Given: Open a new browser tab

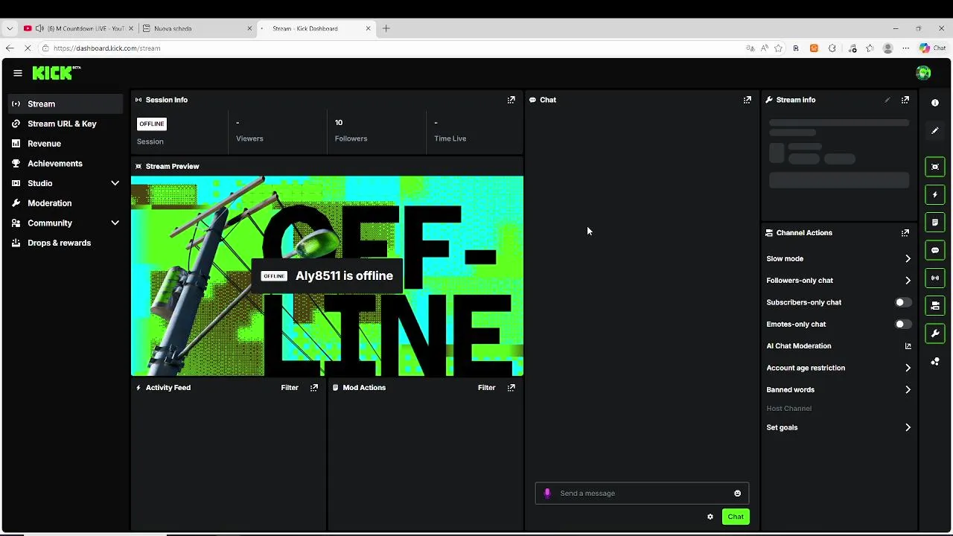Looking at the screenshot, I should (386, 28).
